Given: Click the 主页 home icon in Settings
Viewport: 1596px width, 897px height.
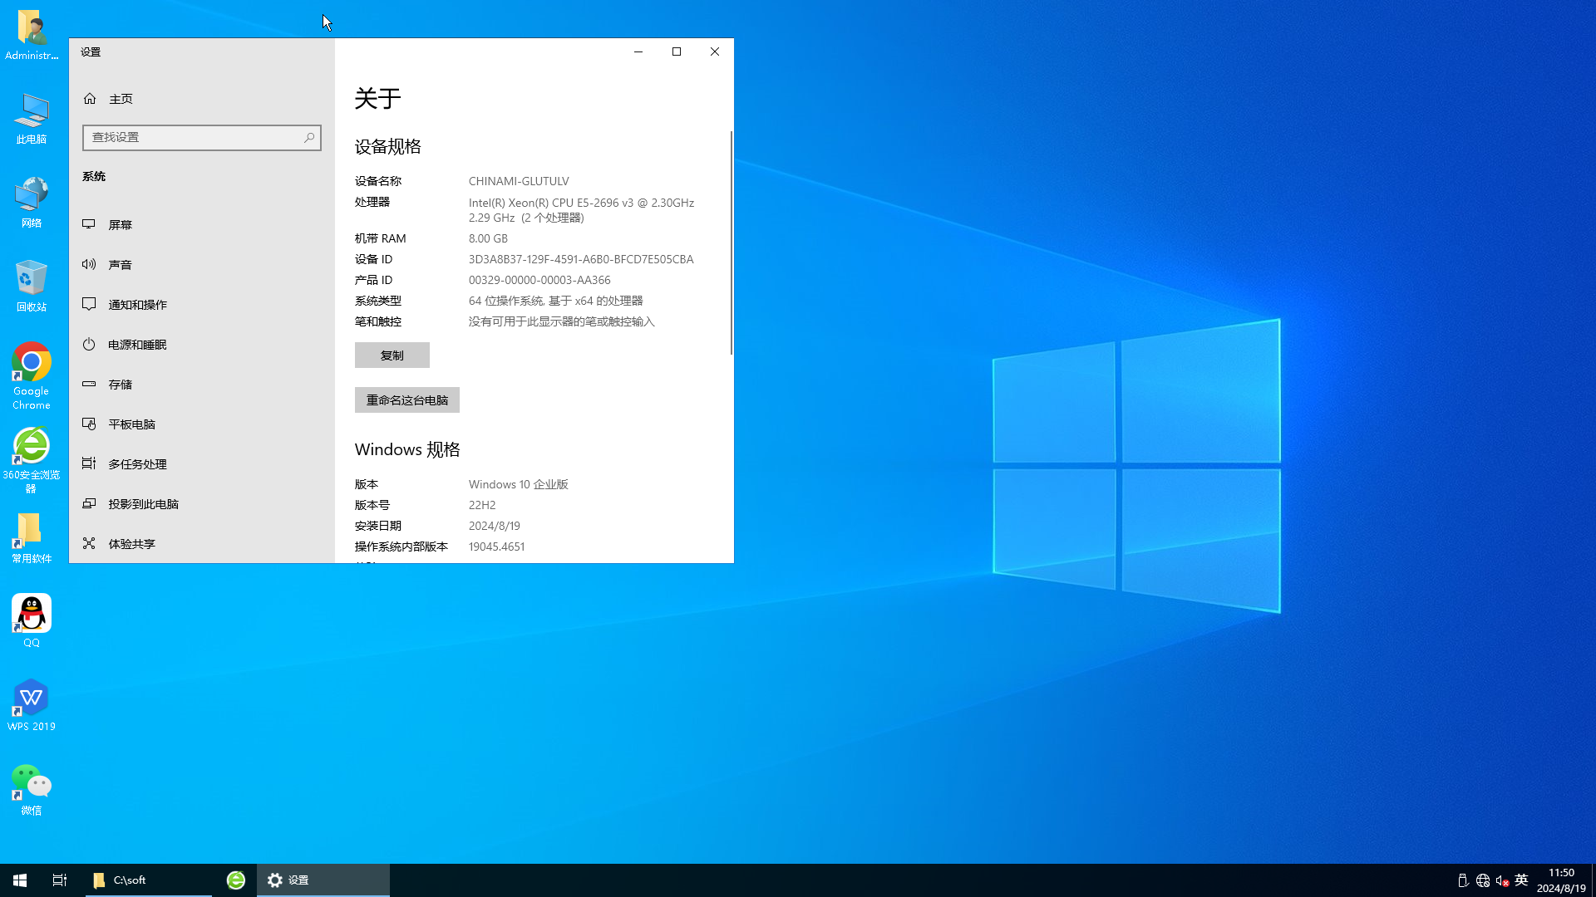Looking at the screenshot, I should coord(90,99).
